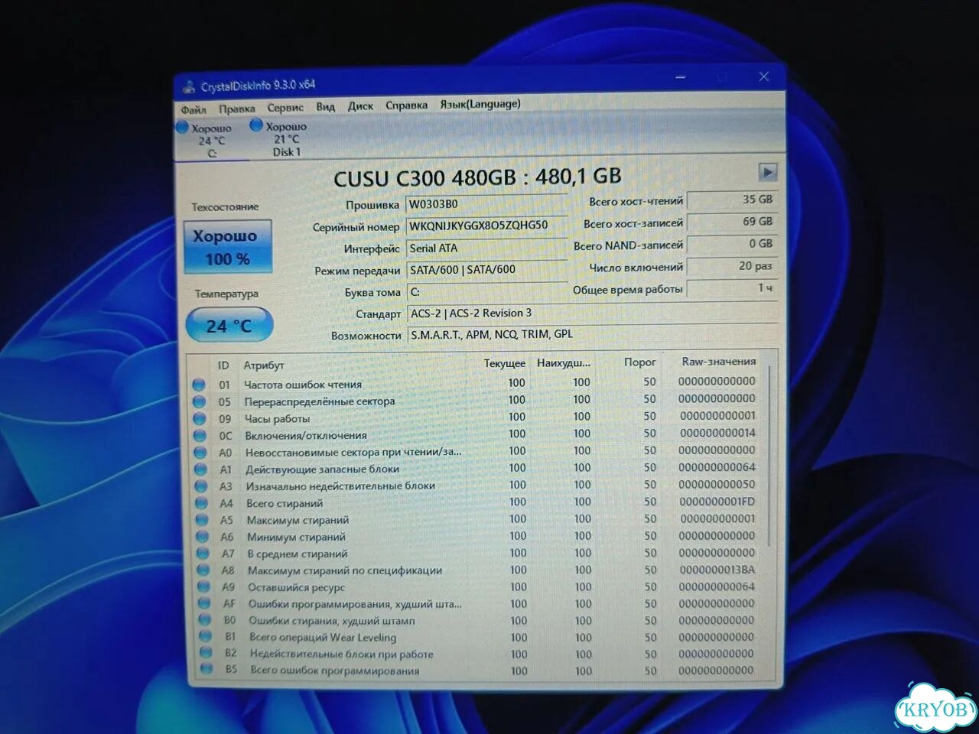Screen dimensions: 979x734
Task: Click status icon for Максимум стираний A5 row
Action: coord(202,520)
